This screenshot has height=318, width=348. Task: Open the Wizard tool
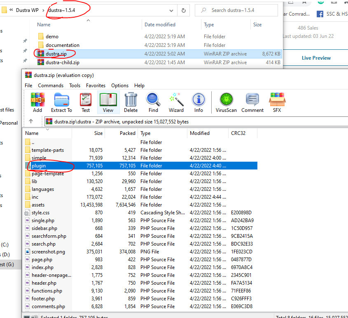pos(176,102)
